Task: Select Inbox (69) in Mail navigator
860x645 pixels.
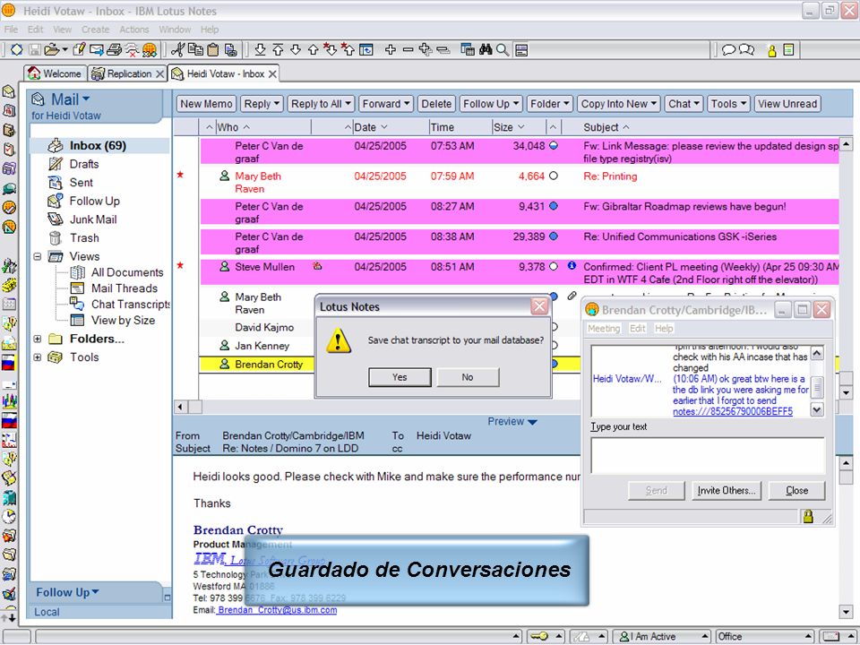Action: [x=98, y=145]
